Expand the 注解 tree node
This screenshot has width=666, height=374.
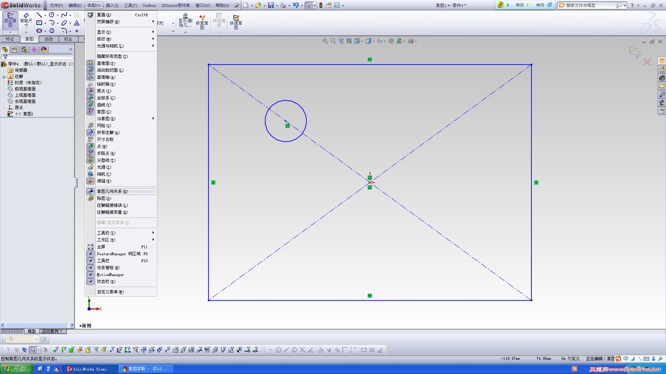coord(4,77)
